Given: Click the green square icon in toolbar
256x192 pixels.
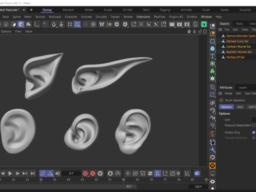Looking at the screenshot, I should click(x=204, y=24).
